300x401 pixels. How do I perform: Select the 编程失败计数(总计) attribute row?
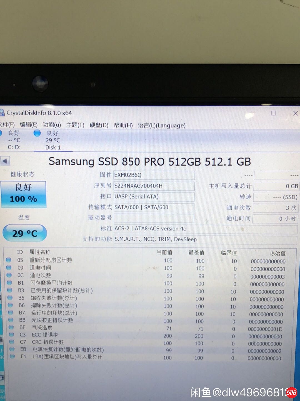150,298
